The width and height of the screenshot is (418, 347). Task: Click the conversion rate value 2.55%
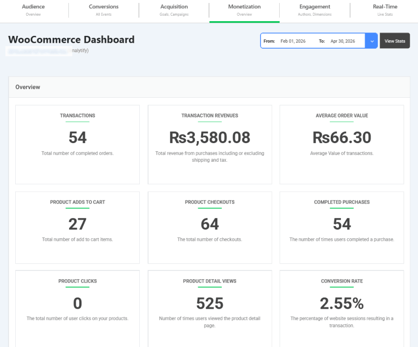[342, 303]
